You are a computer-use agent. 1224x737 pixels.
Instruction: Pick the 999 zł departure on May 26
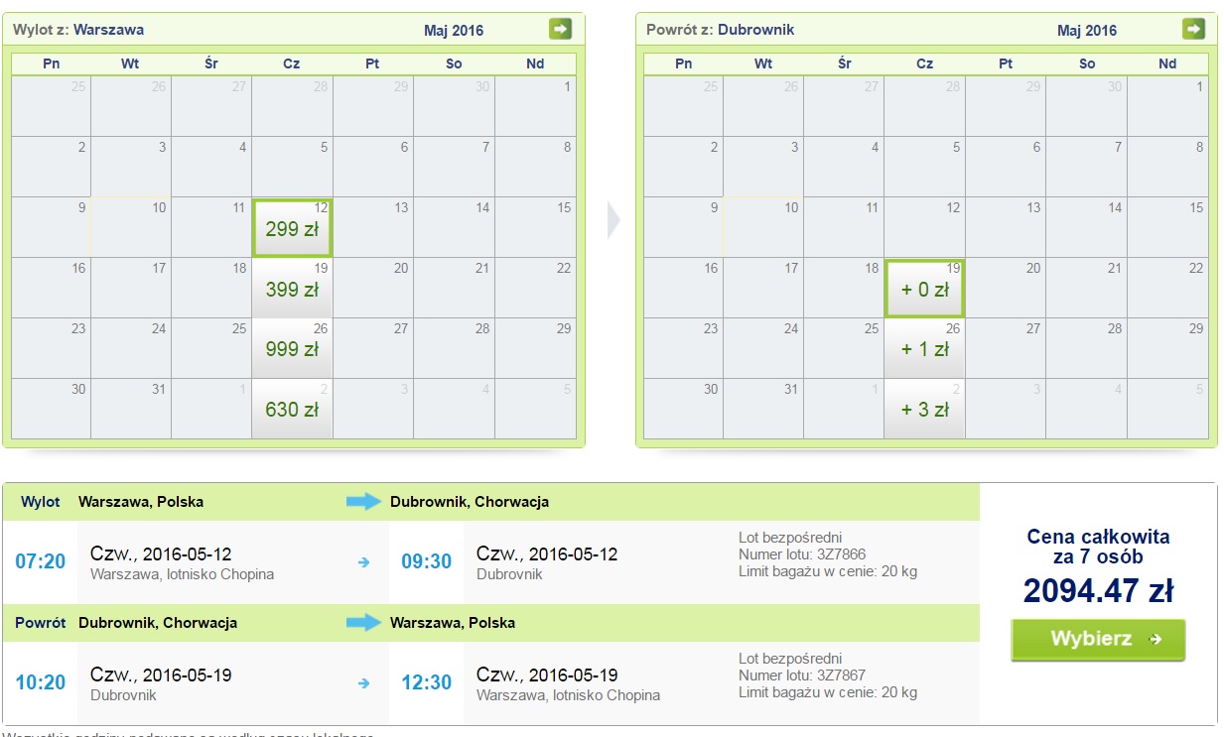[x=292, y=348]
